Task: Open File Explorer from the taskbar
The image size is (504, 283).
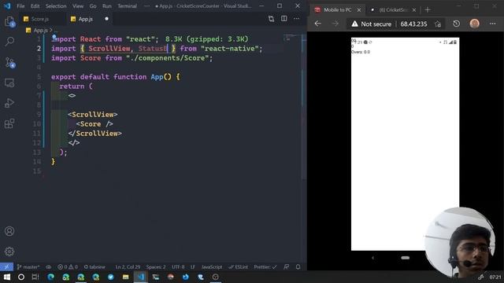Action: (125, 277)
